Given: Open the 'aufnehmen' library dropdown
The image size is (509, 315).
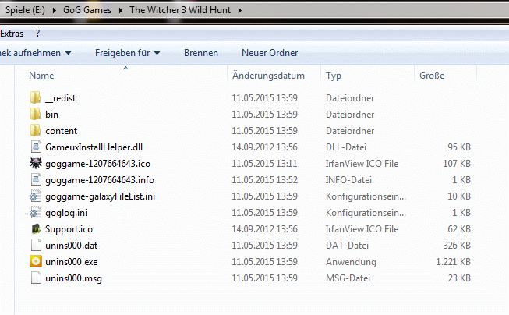Looking at the screenshot, I should click(35, 53).
